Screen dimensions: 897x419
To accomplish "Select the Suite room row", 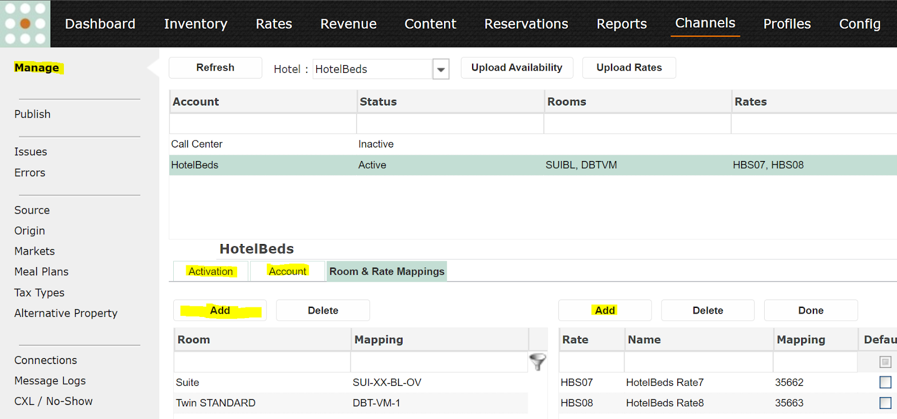I will [351, 382].
